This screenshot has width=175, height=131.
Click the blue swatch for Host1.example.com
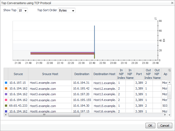6,83
